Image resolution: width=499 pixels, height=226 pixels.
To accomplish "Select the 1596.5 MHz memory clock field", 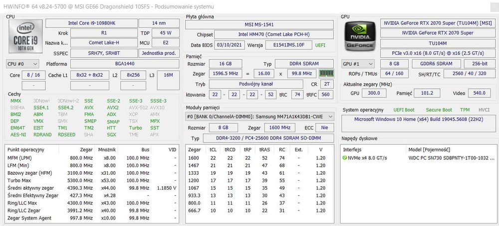I will (226, 74).
